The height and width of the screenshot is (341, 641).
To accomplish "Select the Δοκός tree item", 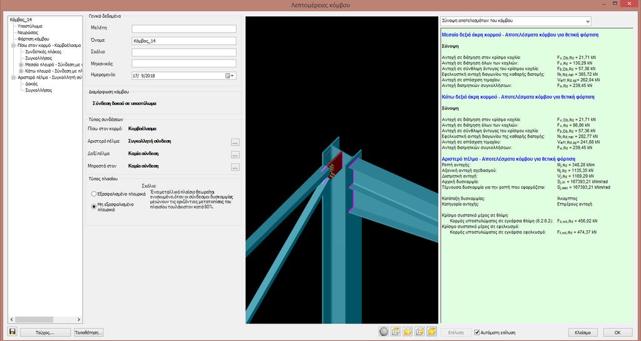I will point(31,84).
